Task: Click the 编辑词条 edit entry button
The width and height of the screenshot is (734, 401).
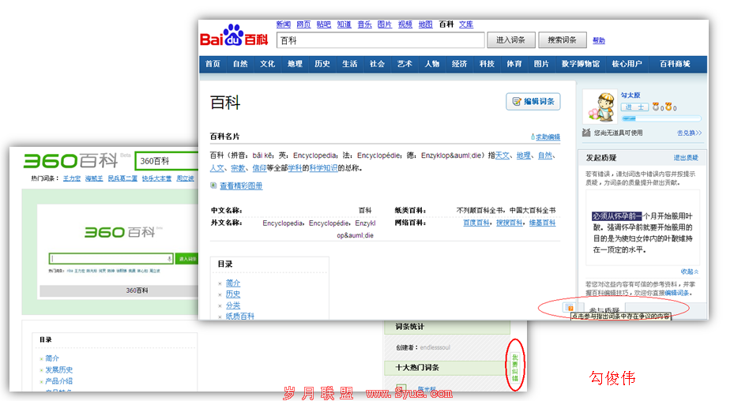Action: [533, 102]
